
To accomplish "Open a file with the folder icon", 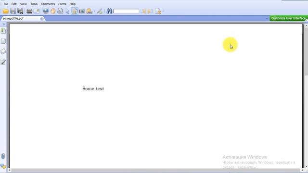I will pos(5,11).
